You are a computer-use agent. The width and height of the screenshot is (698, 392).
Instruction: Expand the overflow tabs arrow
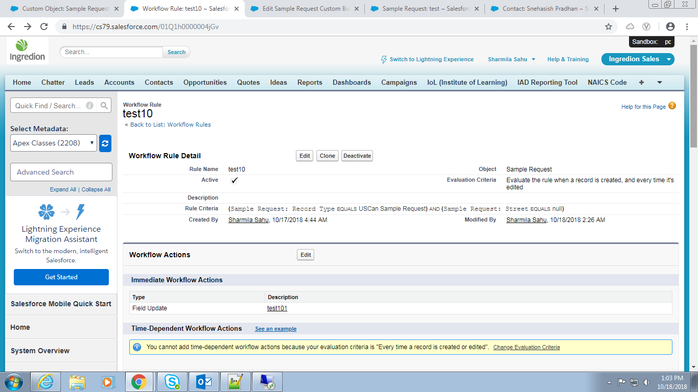660,82
